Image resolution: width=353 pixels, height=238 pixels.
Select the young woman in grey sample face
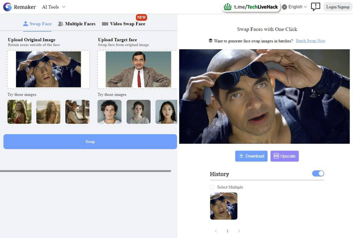(139, 112)
